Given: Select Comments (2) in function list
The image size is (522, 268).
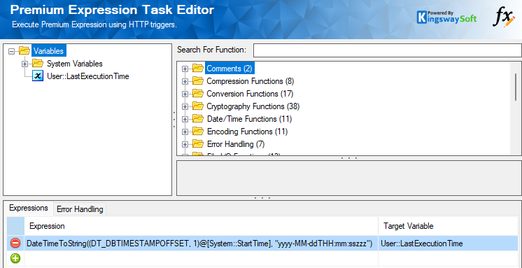Looking at the screenshot, I should click(230, 69).
